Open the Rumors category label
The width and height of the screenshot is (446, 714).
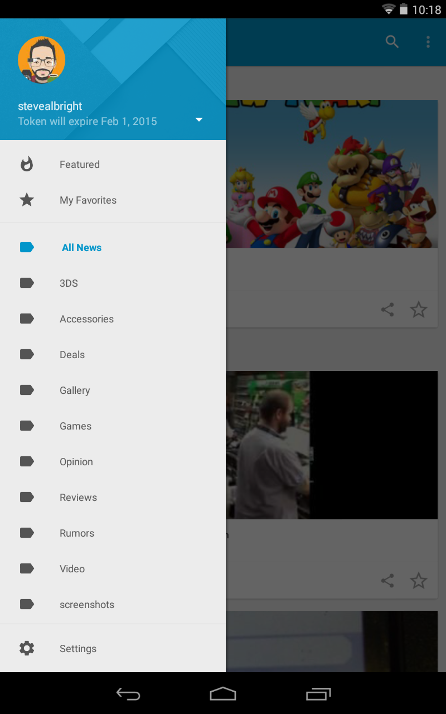tap(77, 533)
